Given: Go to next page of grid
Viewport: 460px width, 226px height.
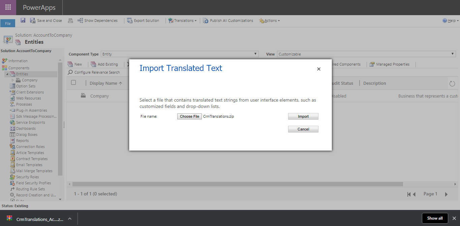Looking at the screenshot, I should pyautogui.click(x=446, y=194).
